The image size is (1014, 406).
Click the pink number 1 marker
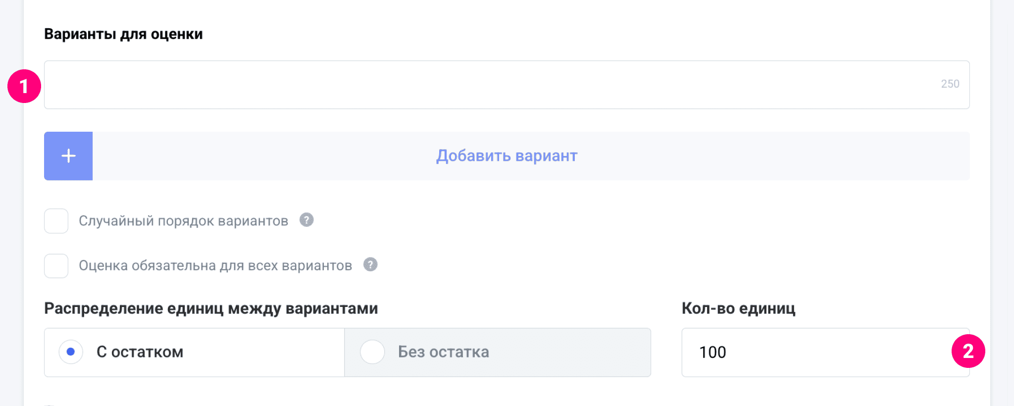(x=24, y=87)
